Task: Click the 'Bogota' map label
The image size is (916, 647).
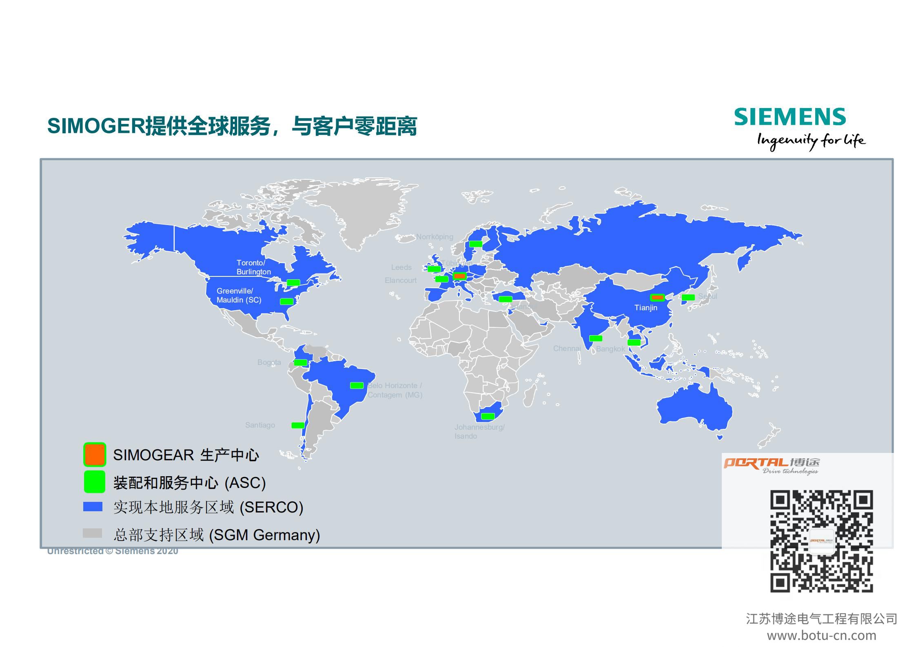Action: [269, 362]
